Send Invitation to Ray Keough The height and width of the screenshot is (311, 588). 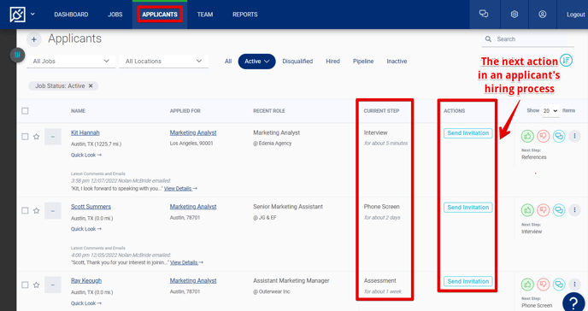pyautogui.click(x=468, y=281)
